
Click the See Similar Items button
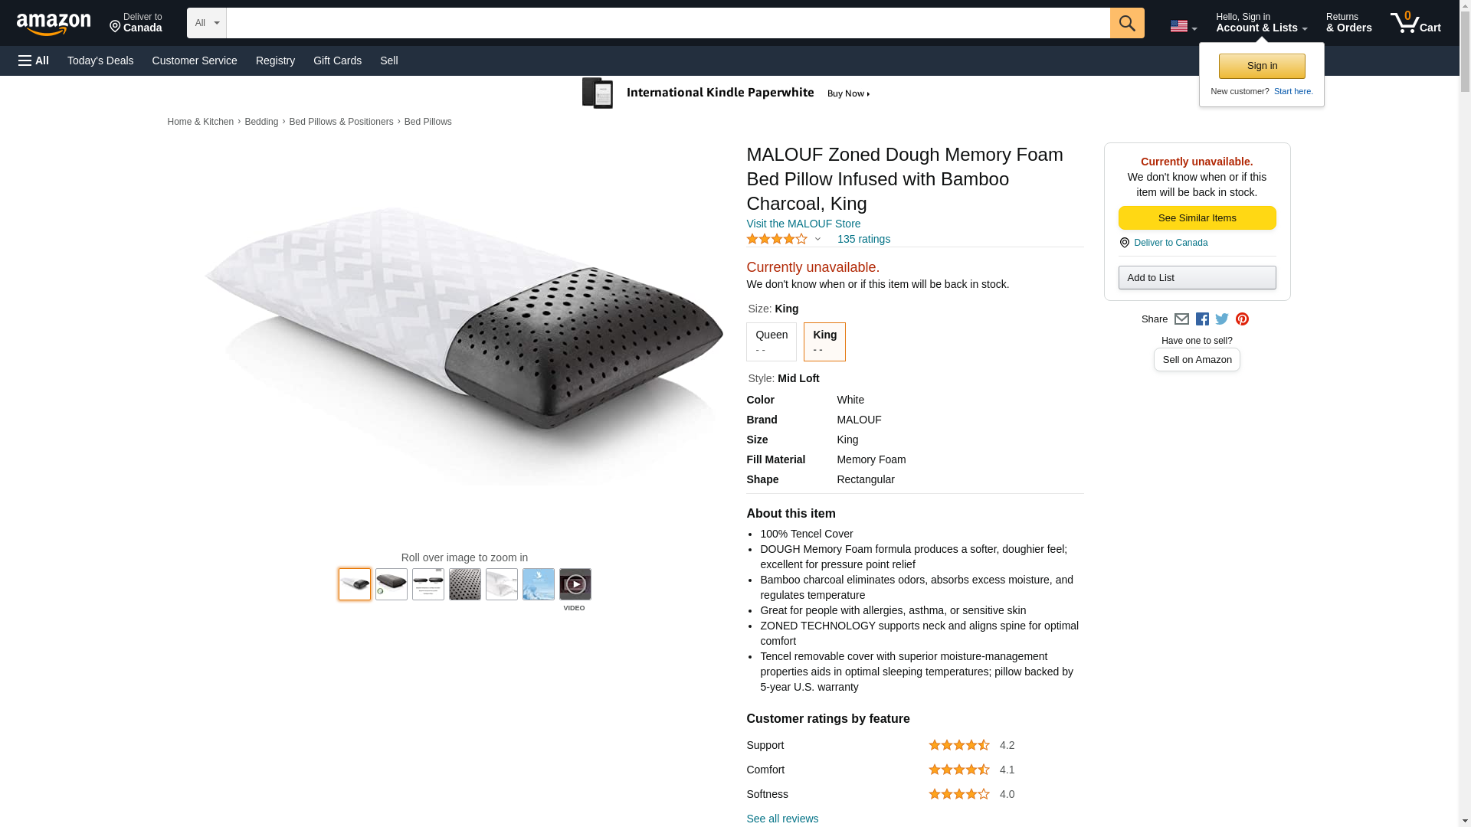click(x=1197, y=218)
